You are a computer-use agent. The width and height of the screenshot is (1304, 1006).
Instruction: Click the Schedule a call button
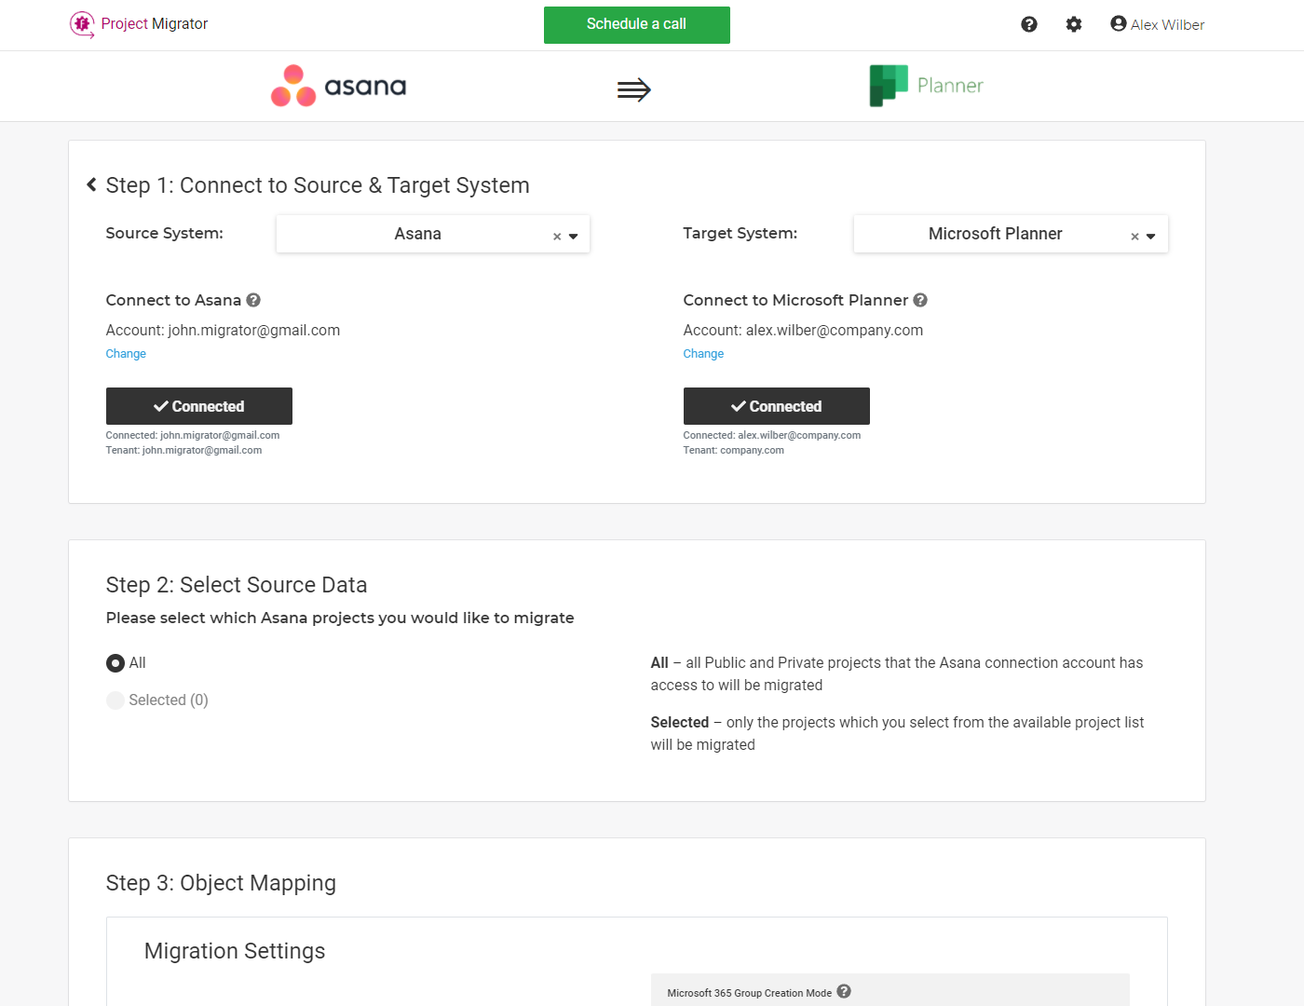pos(636,25)
